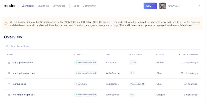
Task: Focus the Search services field
Action: pos(103,46)
